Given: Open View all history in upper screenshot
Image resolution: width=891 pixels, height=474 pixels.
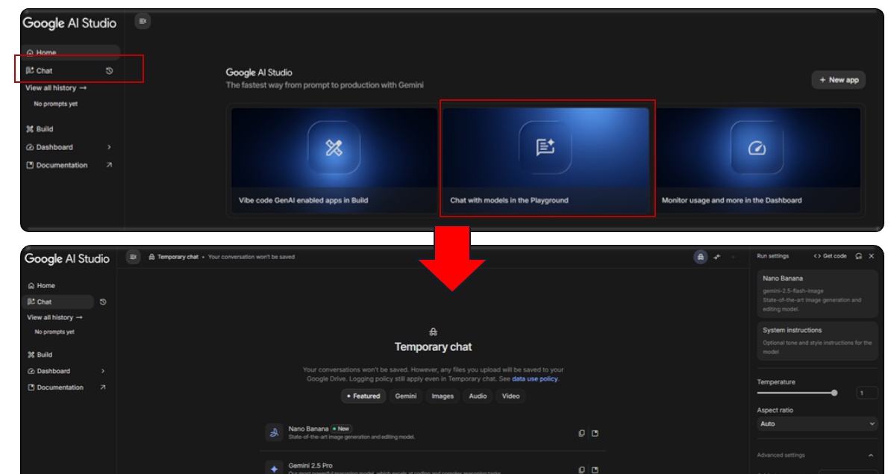Looking at the screenshot, I should point(56,87).
